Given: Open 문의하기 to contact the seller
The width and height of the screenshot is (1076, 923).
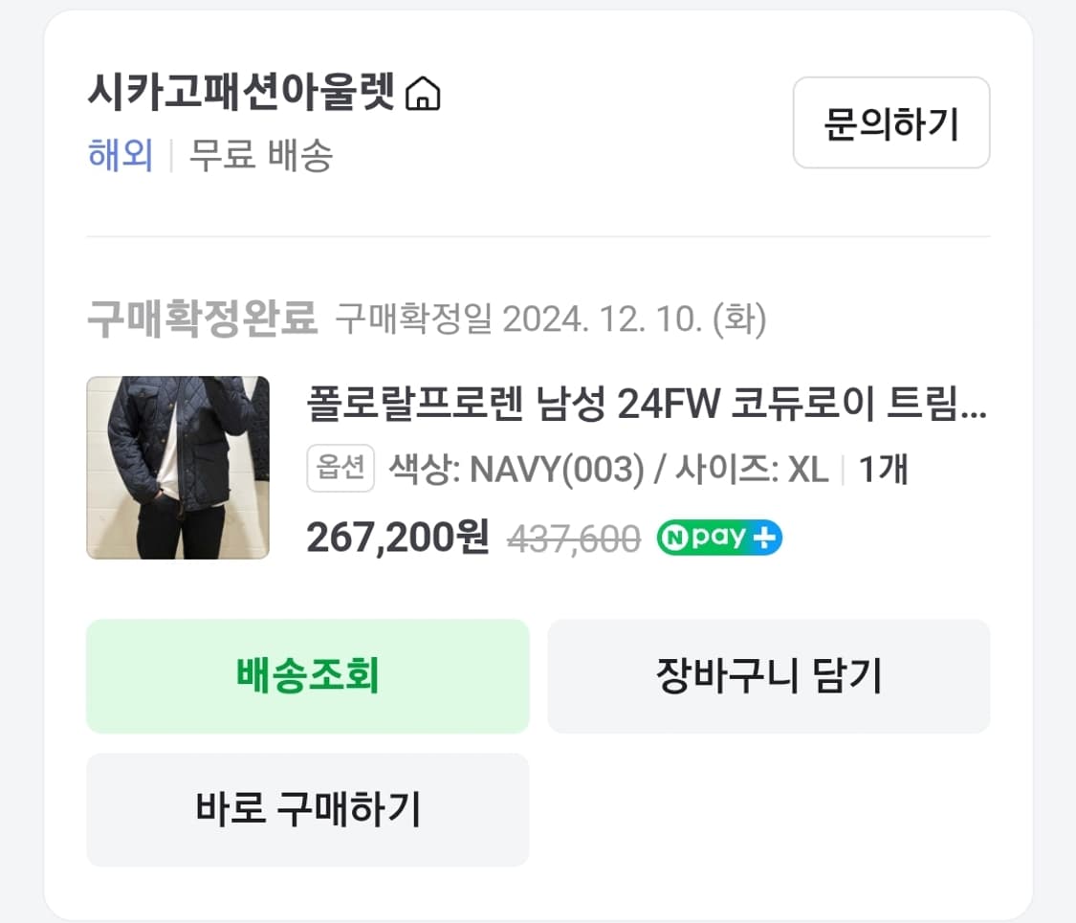Looking at the screenshot, I should point(891,124).
